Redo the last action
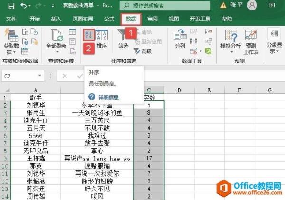285x200 pixels. (38, 6)
